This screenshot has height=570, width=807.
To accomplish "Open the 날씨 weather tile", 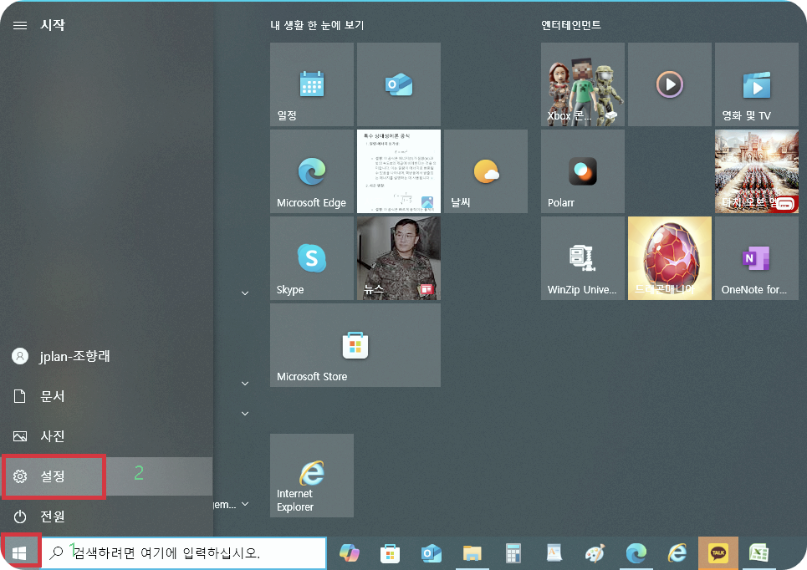I will point(485,171).
